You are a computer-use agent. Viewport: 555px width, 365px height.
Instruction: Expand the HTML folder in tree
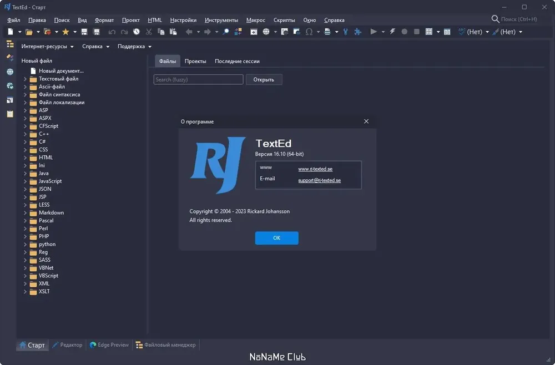pos(25,158)
